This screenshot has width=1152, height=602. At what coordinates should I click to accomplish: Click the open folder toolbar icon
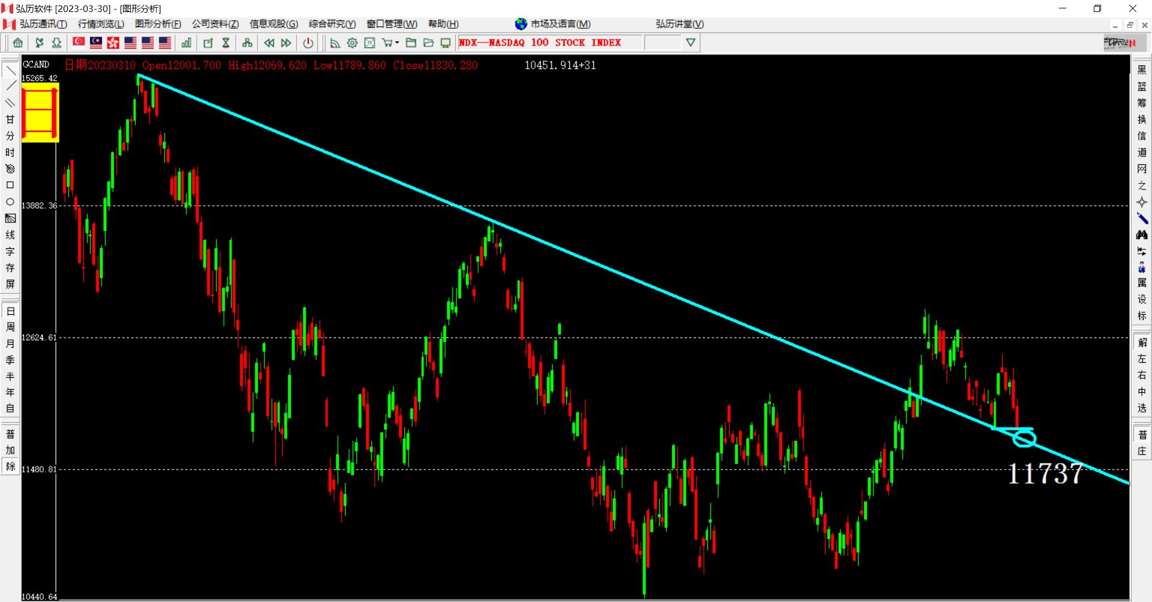point(428,43)
